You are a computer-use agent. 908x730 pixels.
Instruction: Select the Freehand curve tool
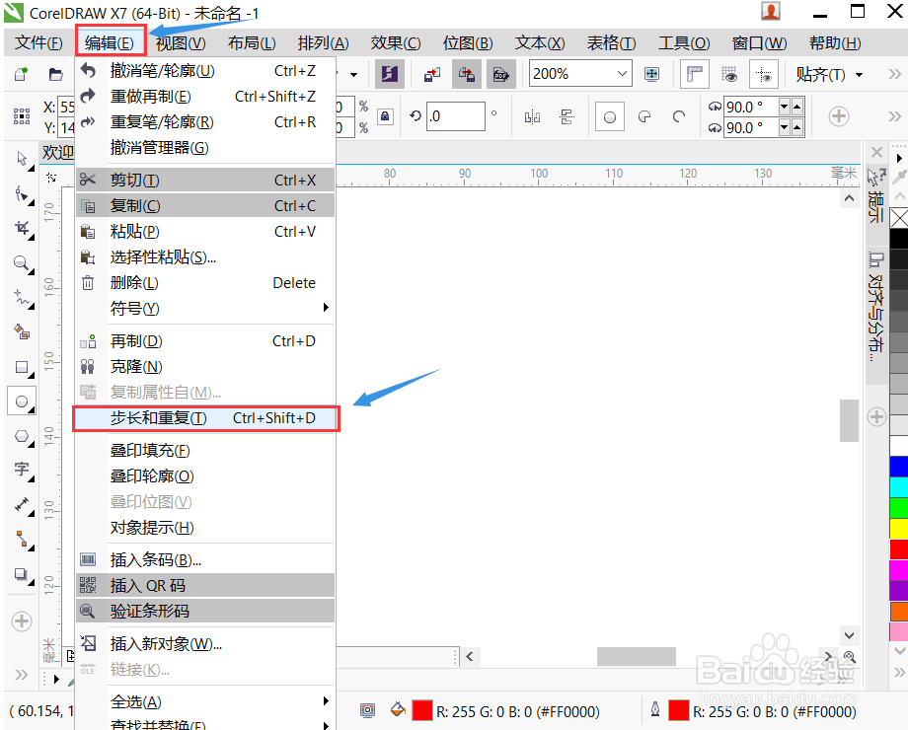tap(22, 298)
